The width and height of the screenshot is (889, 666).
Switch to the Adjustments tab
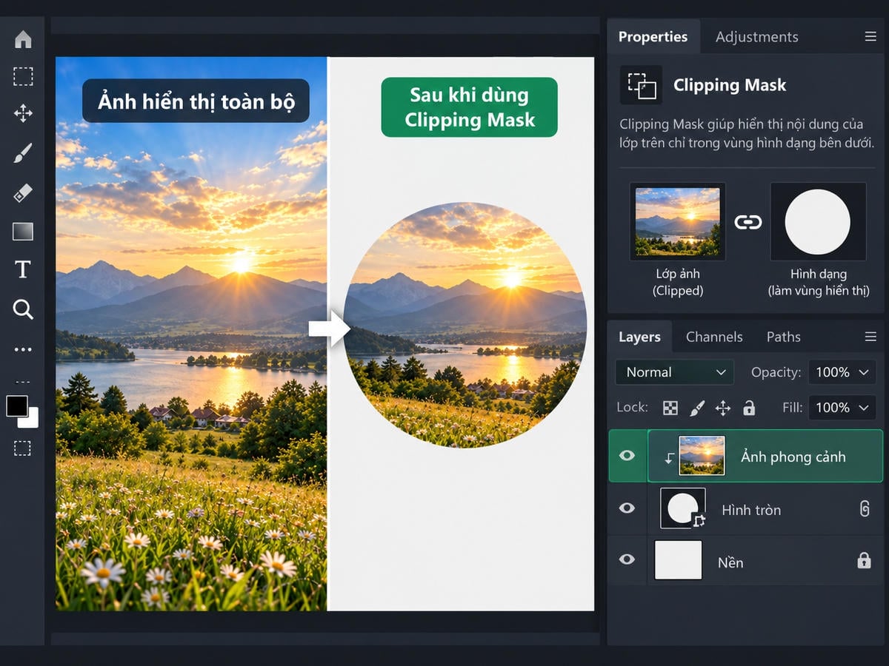coord(756,37)
